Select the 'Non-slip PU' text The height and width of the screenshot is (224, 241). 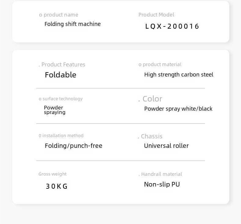pos(162,184)
